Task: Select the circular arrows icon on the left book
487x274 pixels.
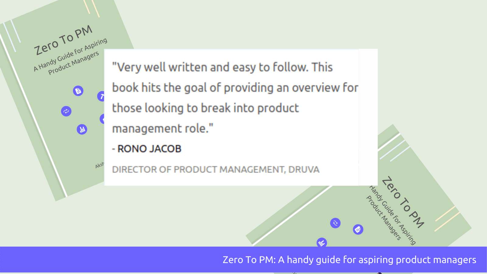Action: pyautogui.click(x=66, y=111)
